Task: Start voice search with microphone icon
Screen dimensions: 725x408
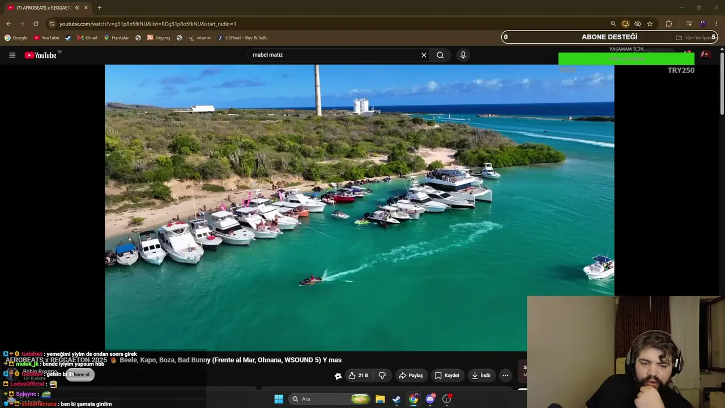Action: 463,55
